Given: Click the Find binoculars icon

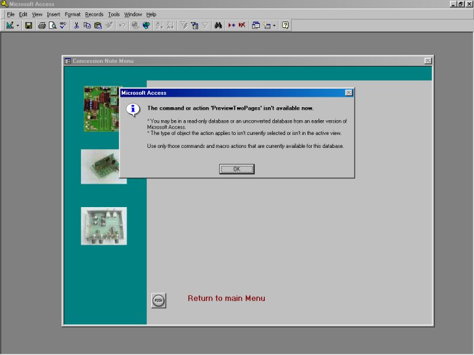Looking at the screenshot, I should coord(218,25).
